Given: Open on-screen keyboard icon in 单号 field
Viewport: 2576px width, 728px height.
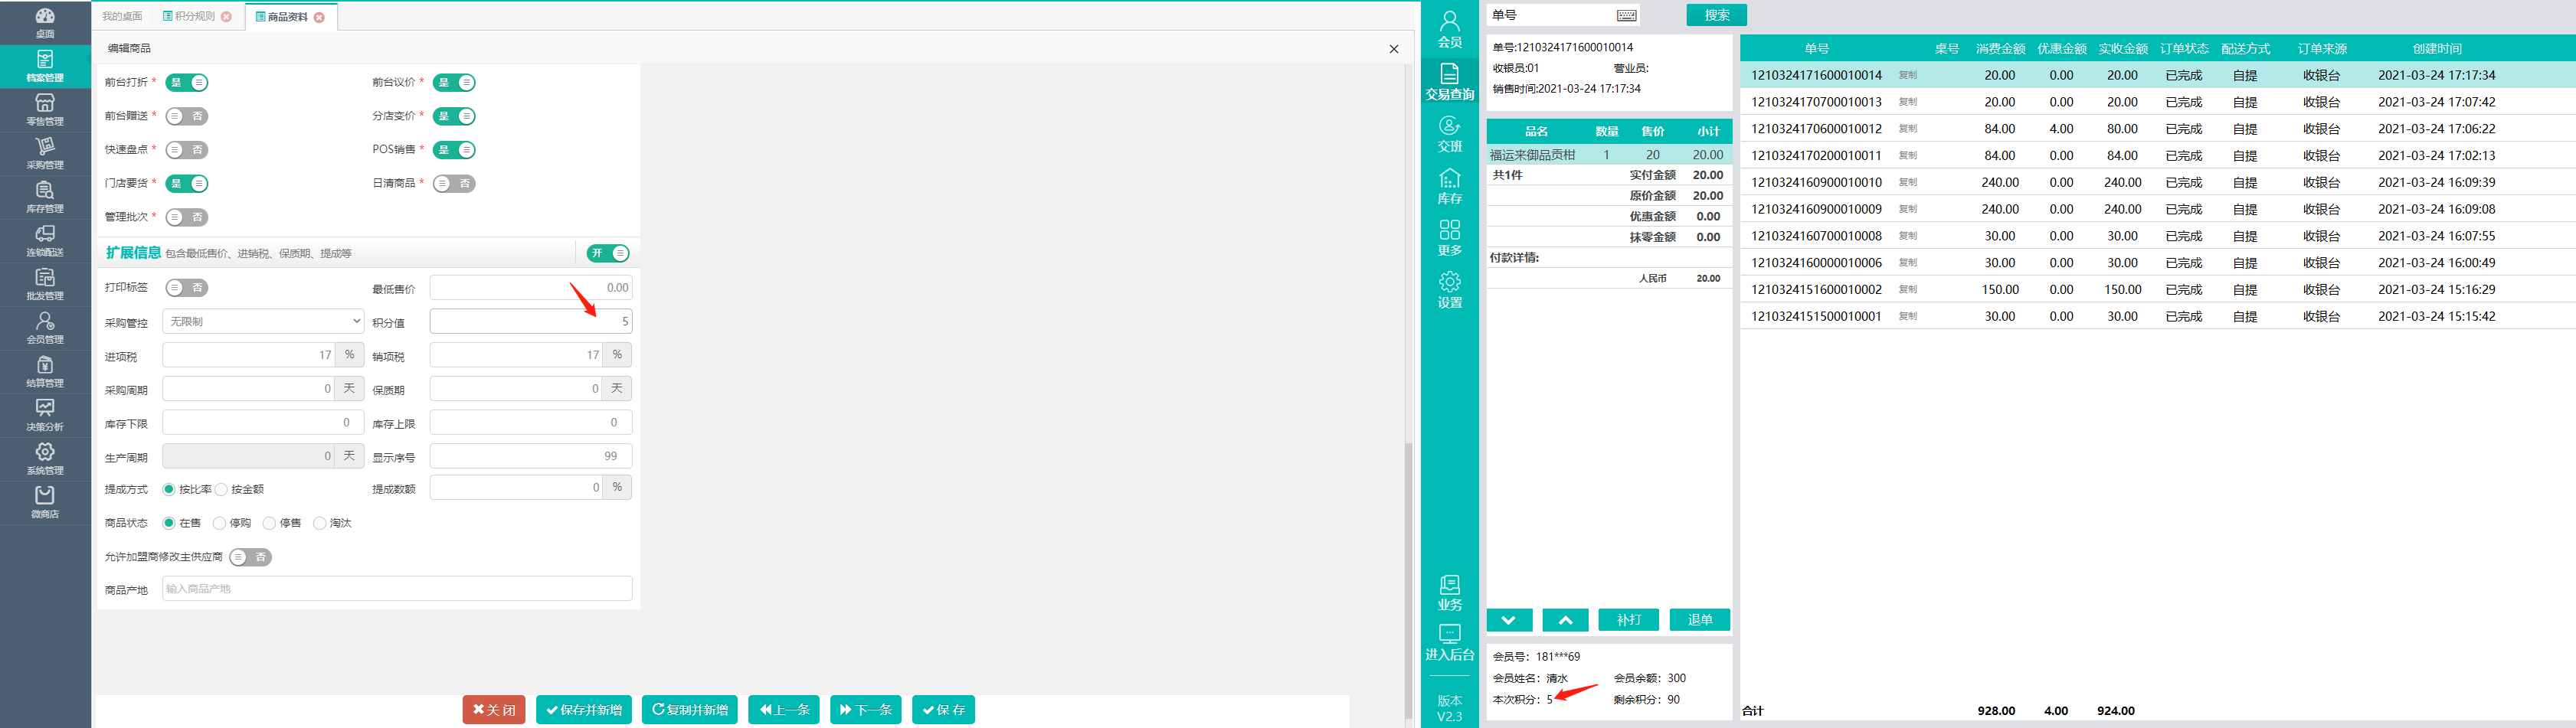Looking at the screenshot, I should [x=1626, y=16].
